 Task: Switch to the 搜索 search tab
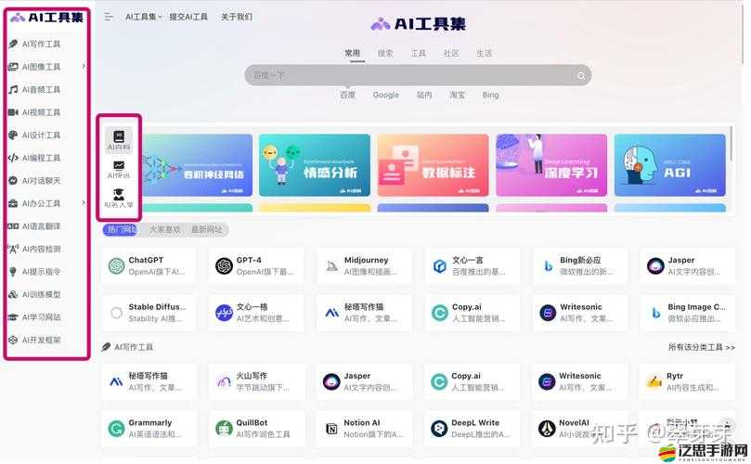point(385,53)
